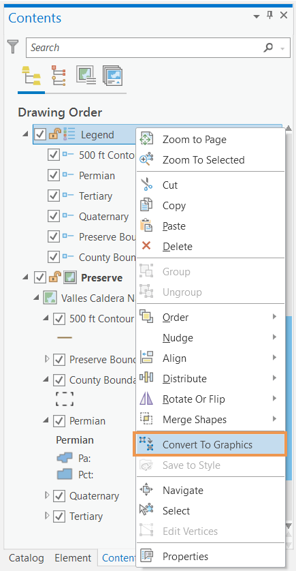Viewport: 296px width, 571px height.
Task: Select List By Map Frame icon
Action: tap(86, 75)
